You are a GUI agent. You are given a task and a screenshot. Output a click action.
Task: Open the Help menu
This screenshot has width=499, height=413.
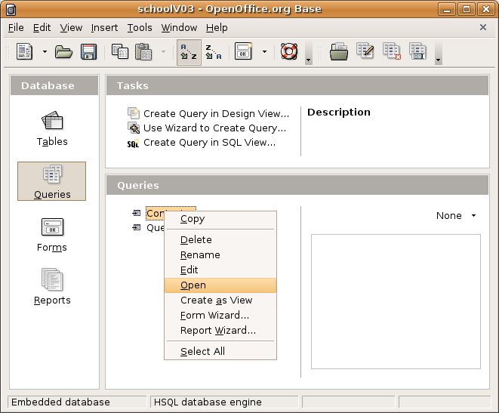point(217,28)
